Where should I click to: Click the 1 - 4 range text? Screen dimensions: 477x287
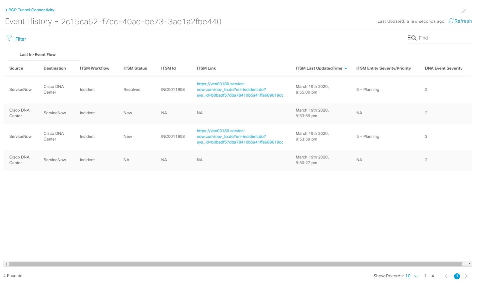pos(429,276)
